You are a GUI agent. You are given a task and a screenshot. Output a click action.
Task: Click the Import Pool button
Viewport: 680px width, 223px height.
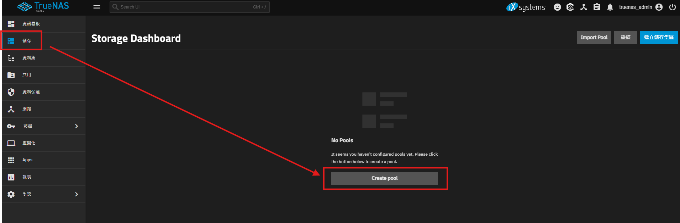click(594, 38)
